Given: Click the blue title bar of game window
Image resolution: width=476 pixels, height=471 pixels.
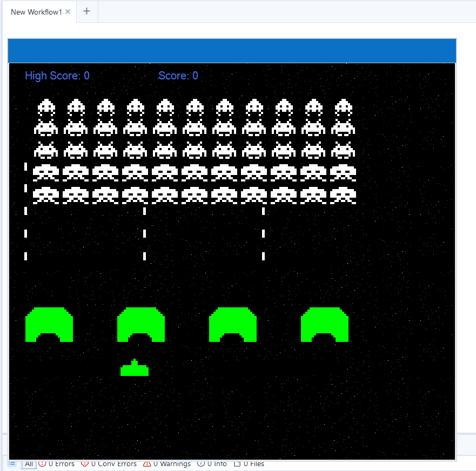Looking at the screenshot, I should coord(232,51).
